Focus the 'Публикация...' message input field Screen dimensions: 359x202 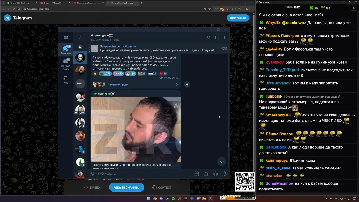click(x=144, y=174)
